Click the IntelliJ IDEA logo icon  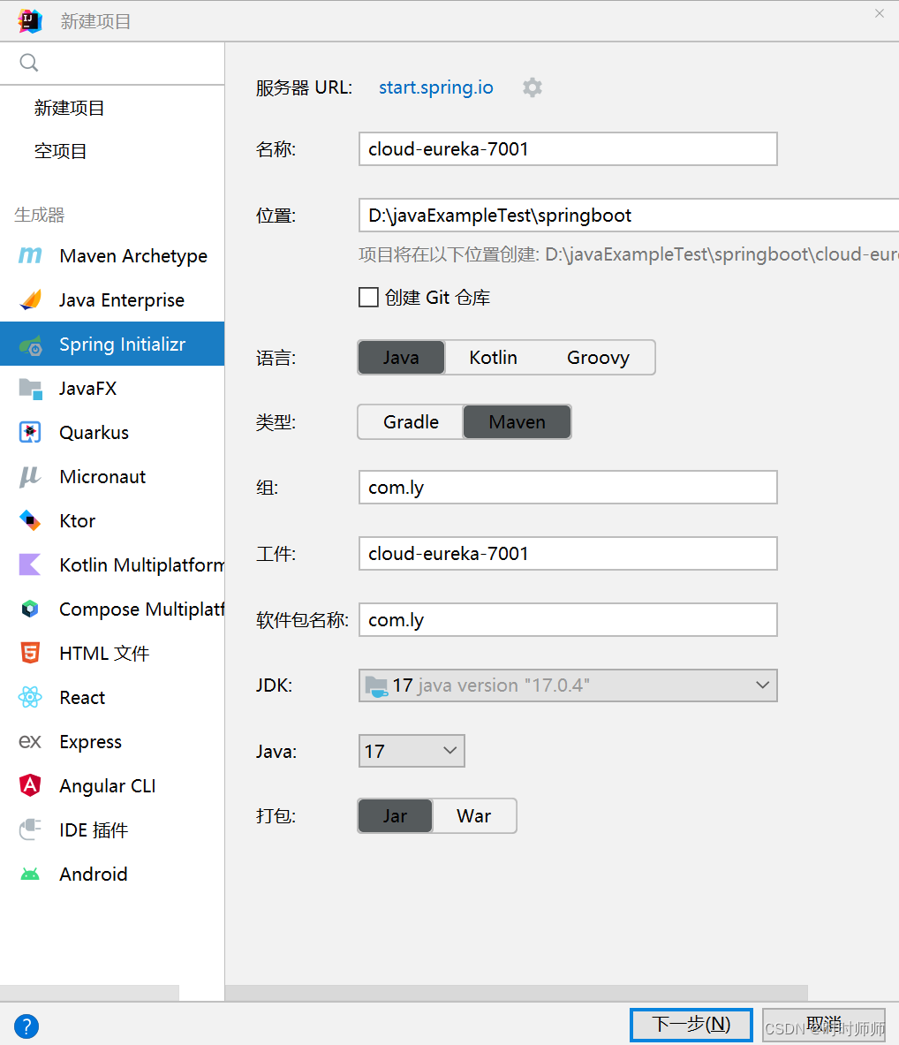(30, 21)
